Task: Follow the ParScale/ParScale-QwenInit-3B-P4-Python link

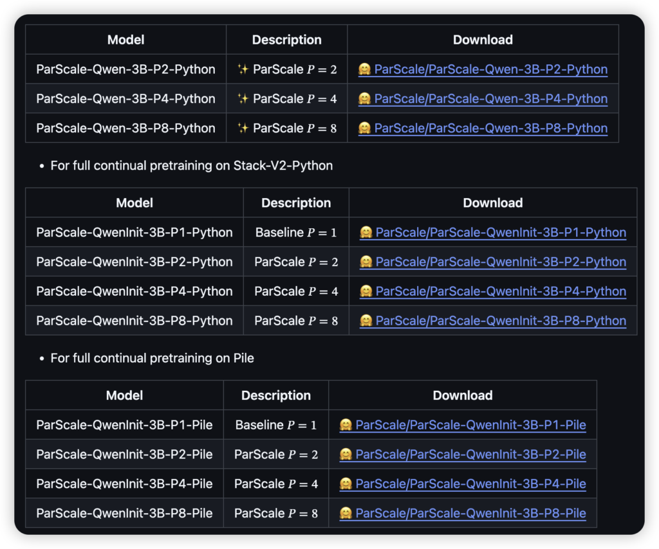Action: (493, 291)
